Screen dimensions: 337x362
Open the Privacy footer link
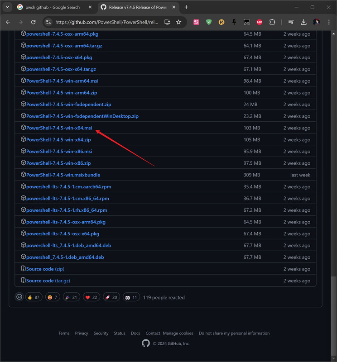[82, 333]
